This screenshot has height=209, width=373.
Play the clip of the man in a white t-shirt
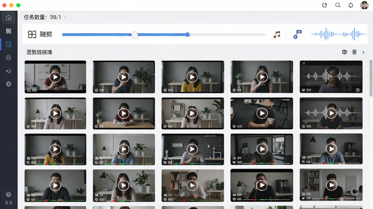tap(192, 185)
